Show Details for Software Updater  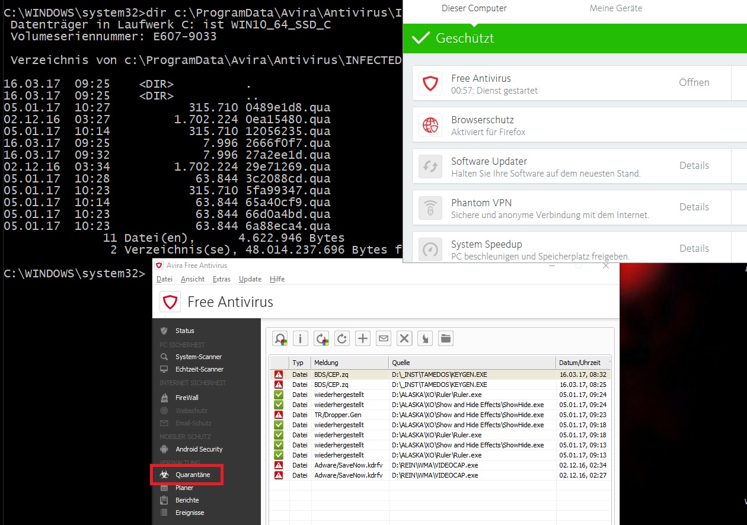[x=694, y=166]
